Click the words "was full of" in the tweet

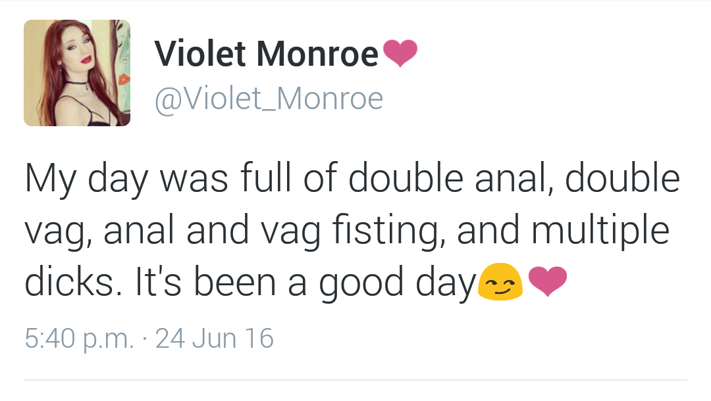tap(248, 178)
